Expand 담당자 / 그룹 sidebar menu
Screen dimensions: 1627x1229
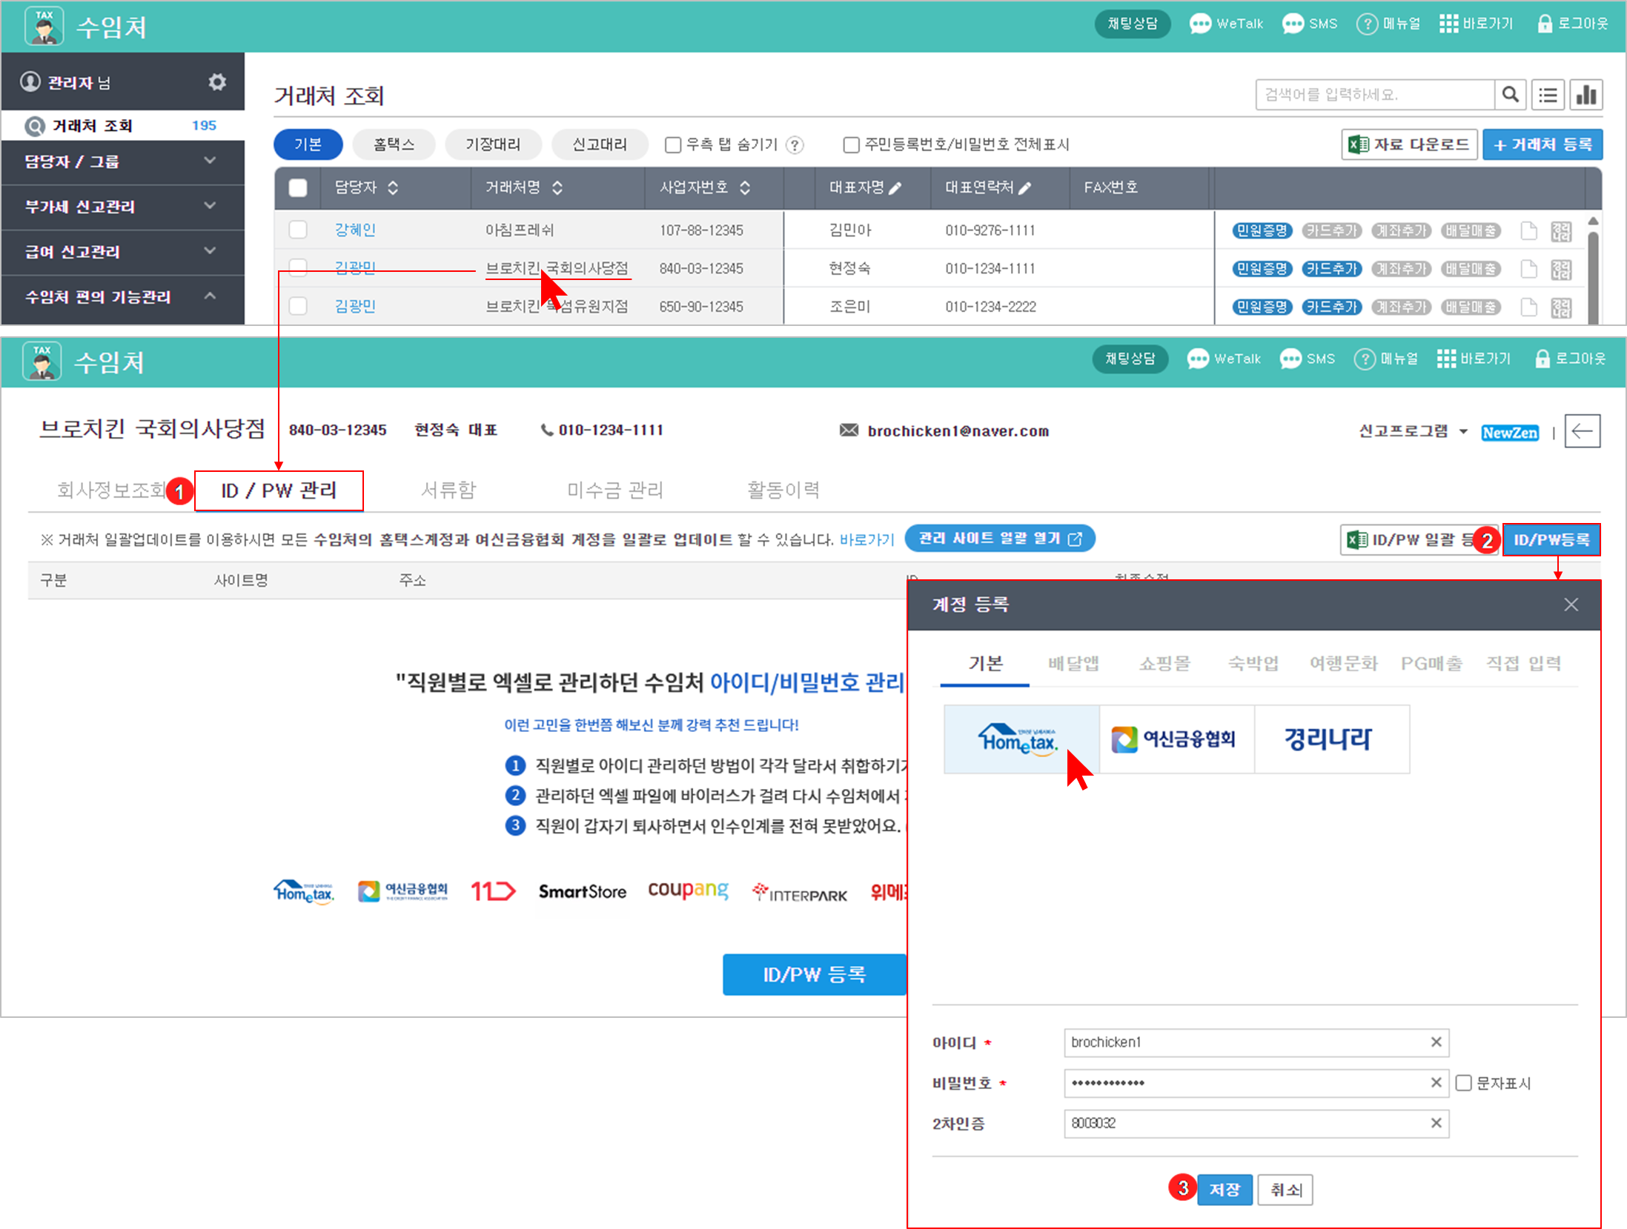tap(122, 161)
